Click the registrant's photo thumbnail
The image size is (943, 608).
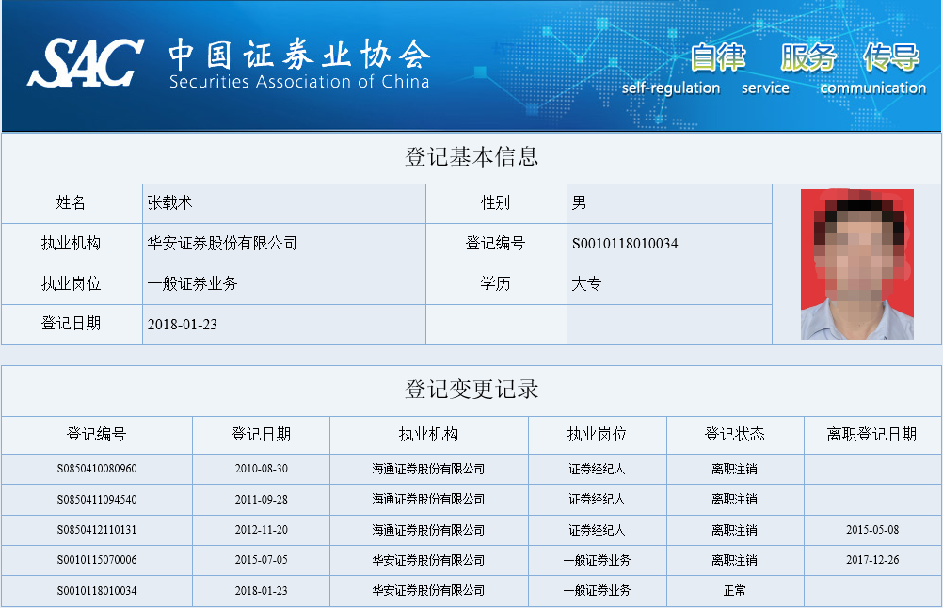click(857, 264)
